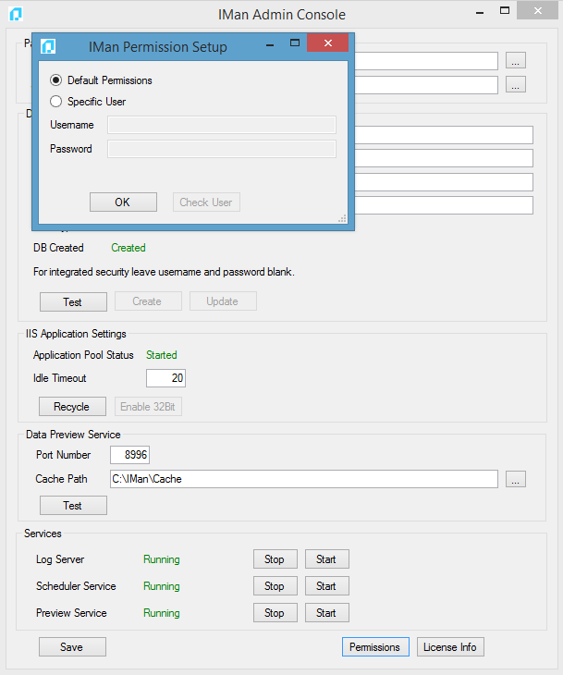This screenshot has height=675, width=563.
Task: Stop the Preview Service
Action: click(x=275, y=613)
